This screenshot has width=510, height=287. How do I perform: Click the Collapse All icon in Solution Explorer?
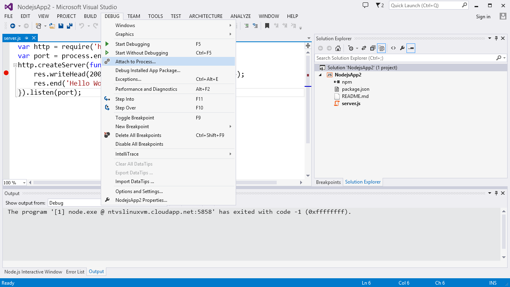373,48
